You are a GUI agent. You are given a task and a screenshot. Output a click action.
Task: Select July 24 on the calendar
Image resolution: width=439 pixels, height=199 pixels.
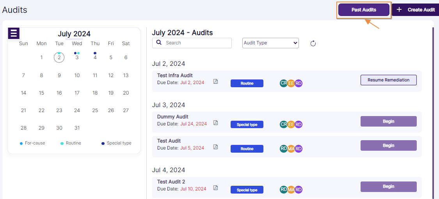[77, 110]
